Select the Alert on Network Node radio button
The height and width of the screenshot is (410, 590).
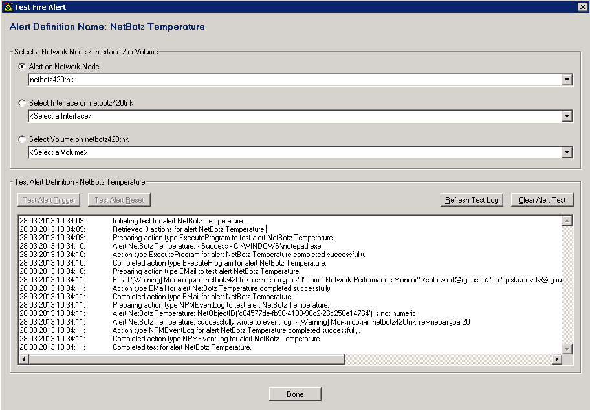pyautogui.click(x=22, y=66)
